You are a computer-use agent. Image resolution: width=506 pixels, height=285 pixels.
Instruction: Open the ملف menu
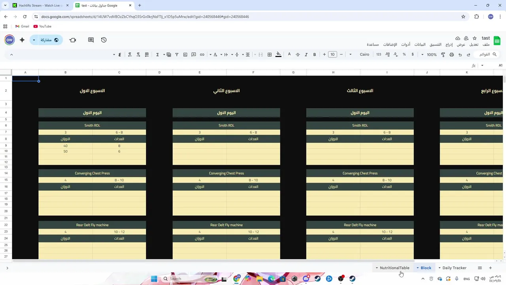click(x=486, y=45)
